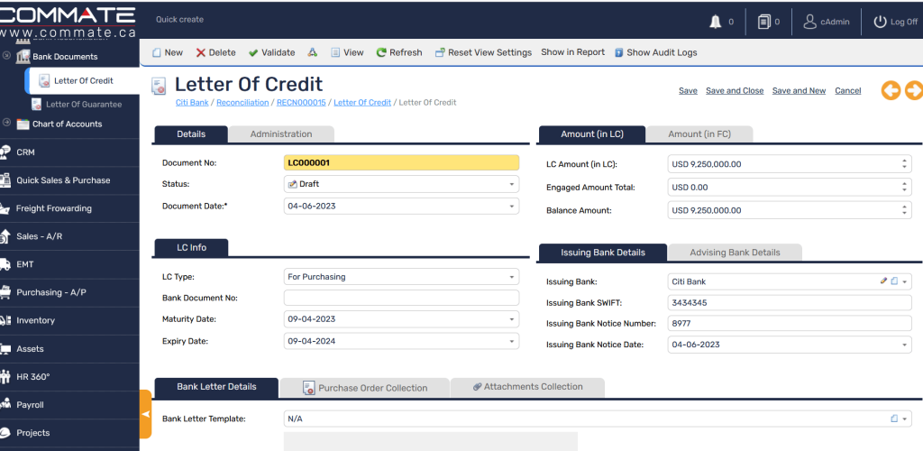Click the Issuing Bank SWIFT field
The height and width of the screenshot is (451, 923).
pyautogui.click(x=790, y=303)
